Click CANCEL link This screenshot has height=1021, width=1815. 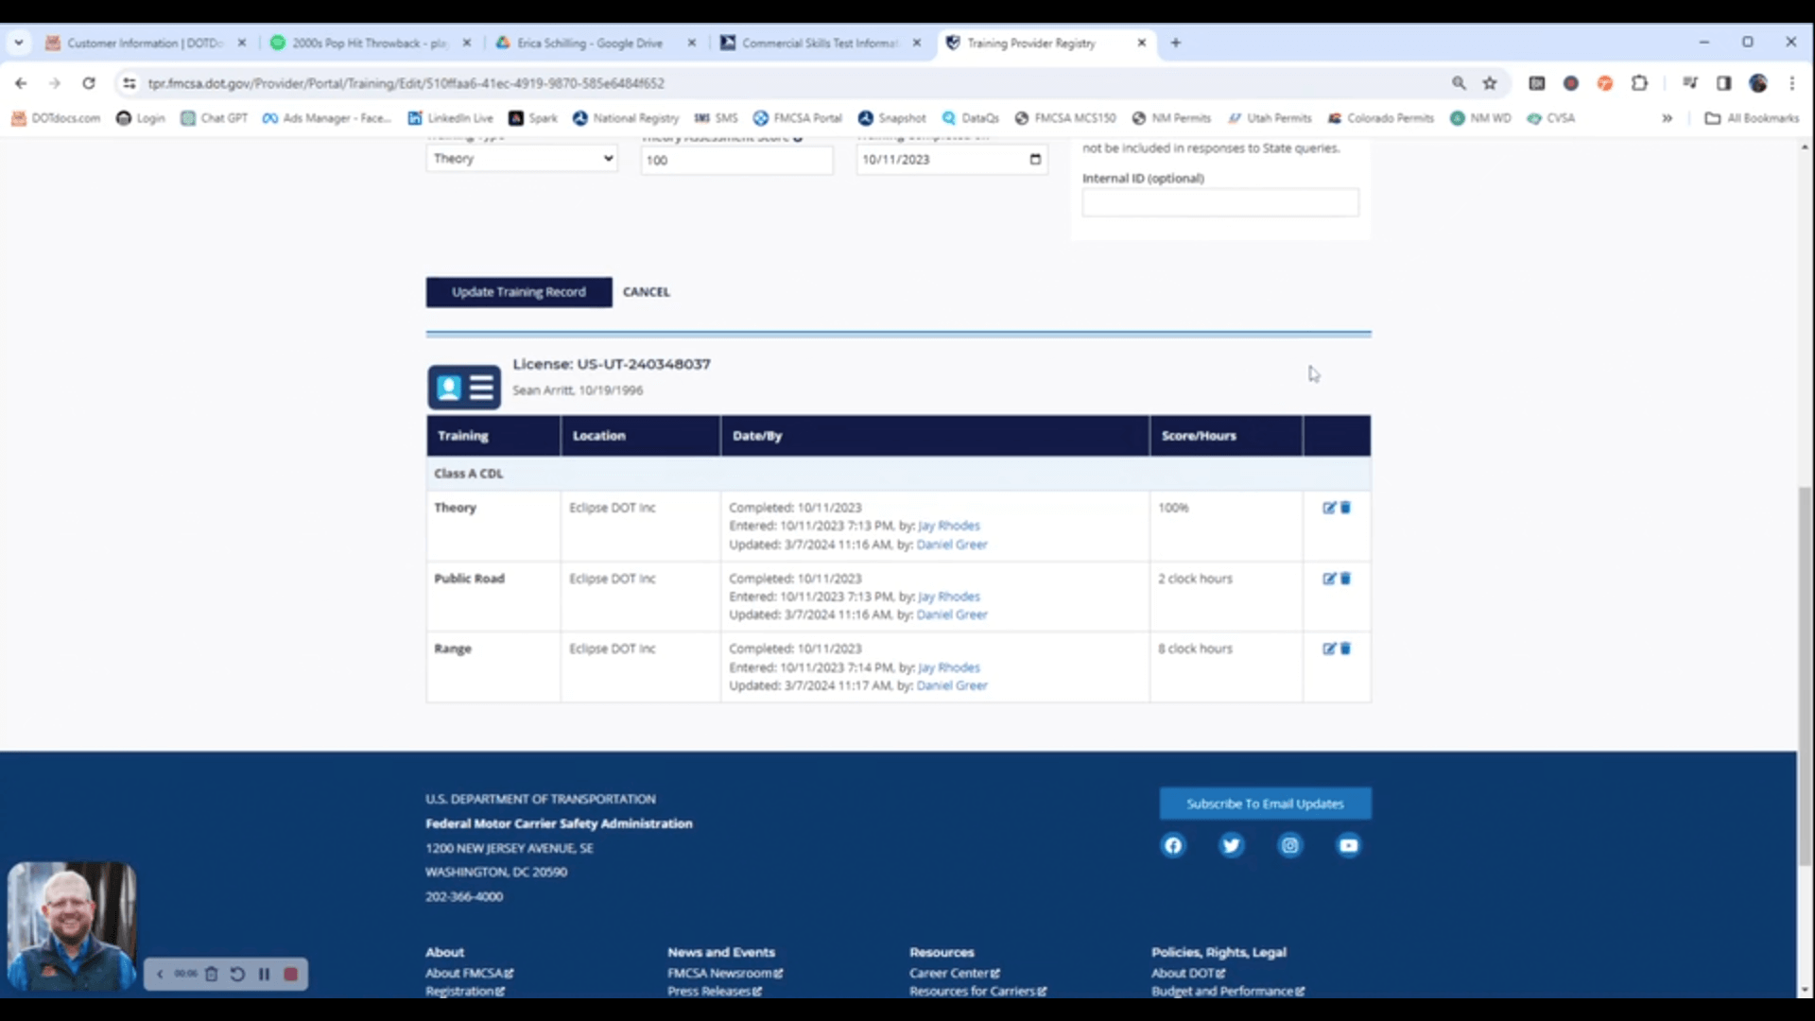(647, 292)
